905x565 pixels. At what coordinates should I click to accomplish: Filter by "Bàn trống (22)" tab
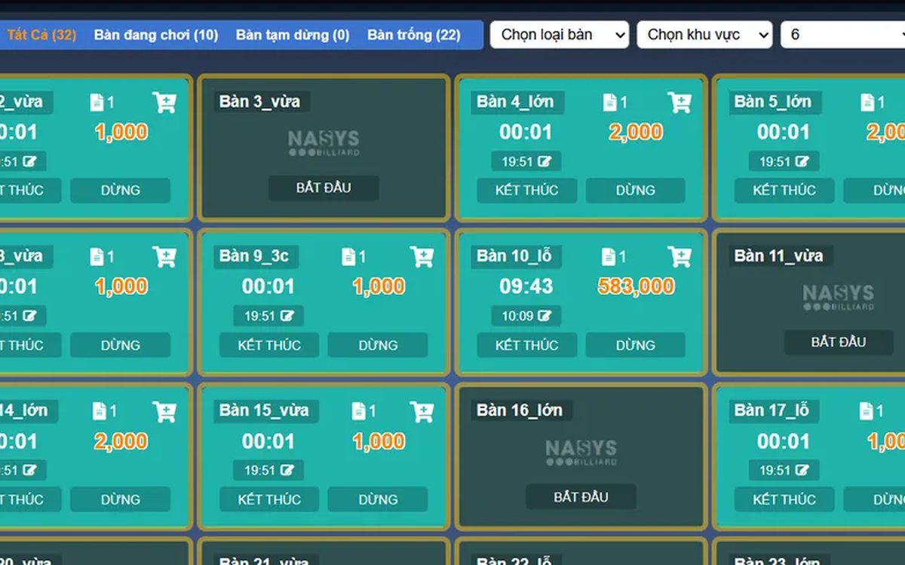tap(414, 35)
